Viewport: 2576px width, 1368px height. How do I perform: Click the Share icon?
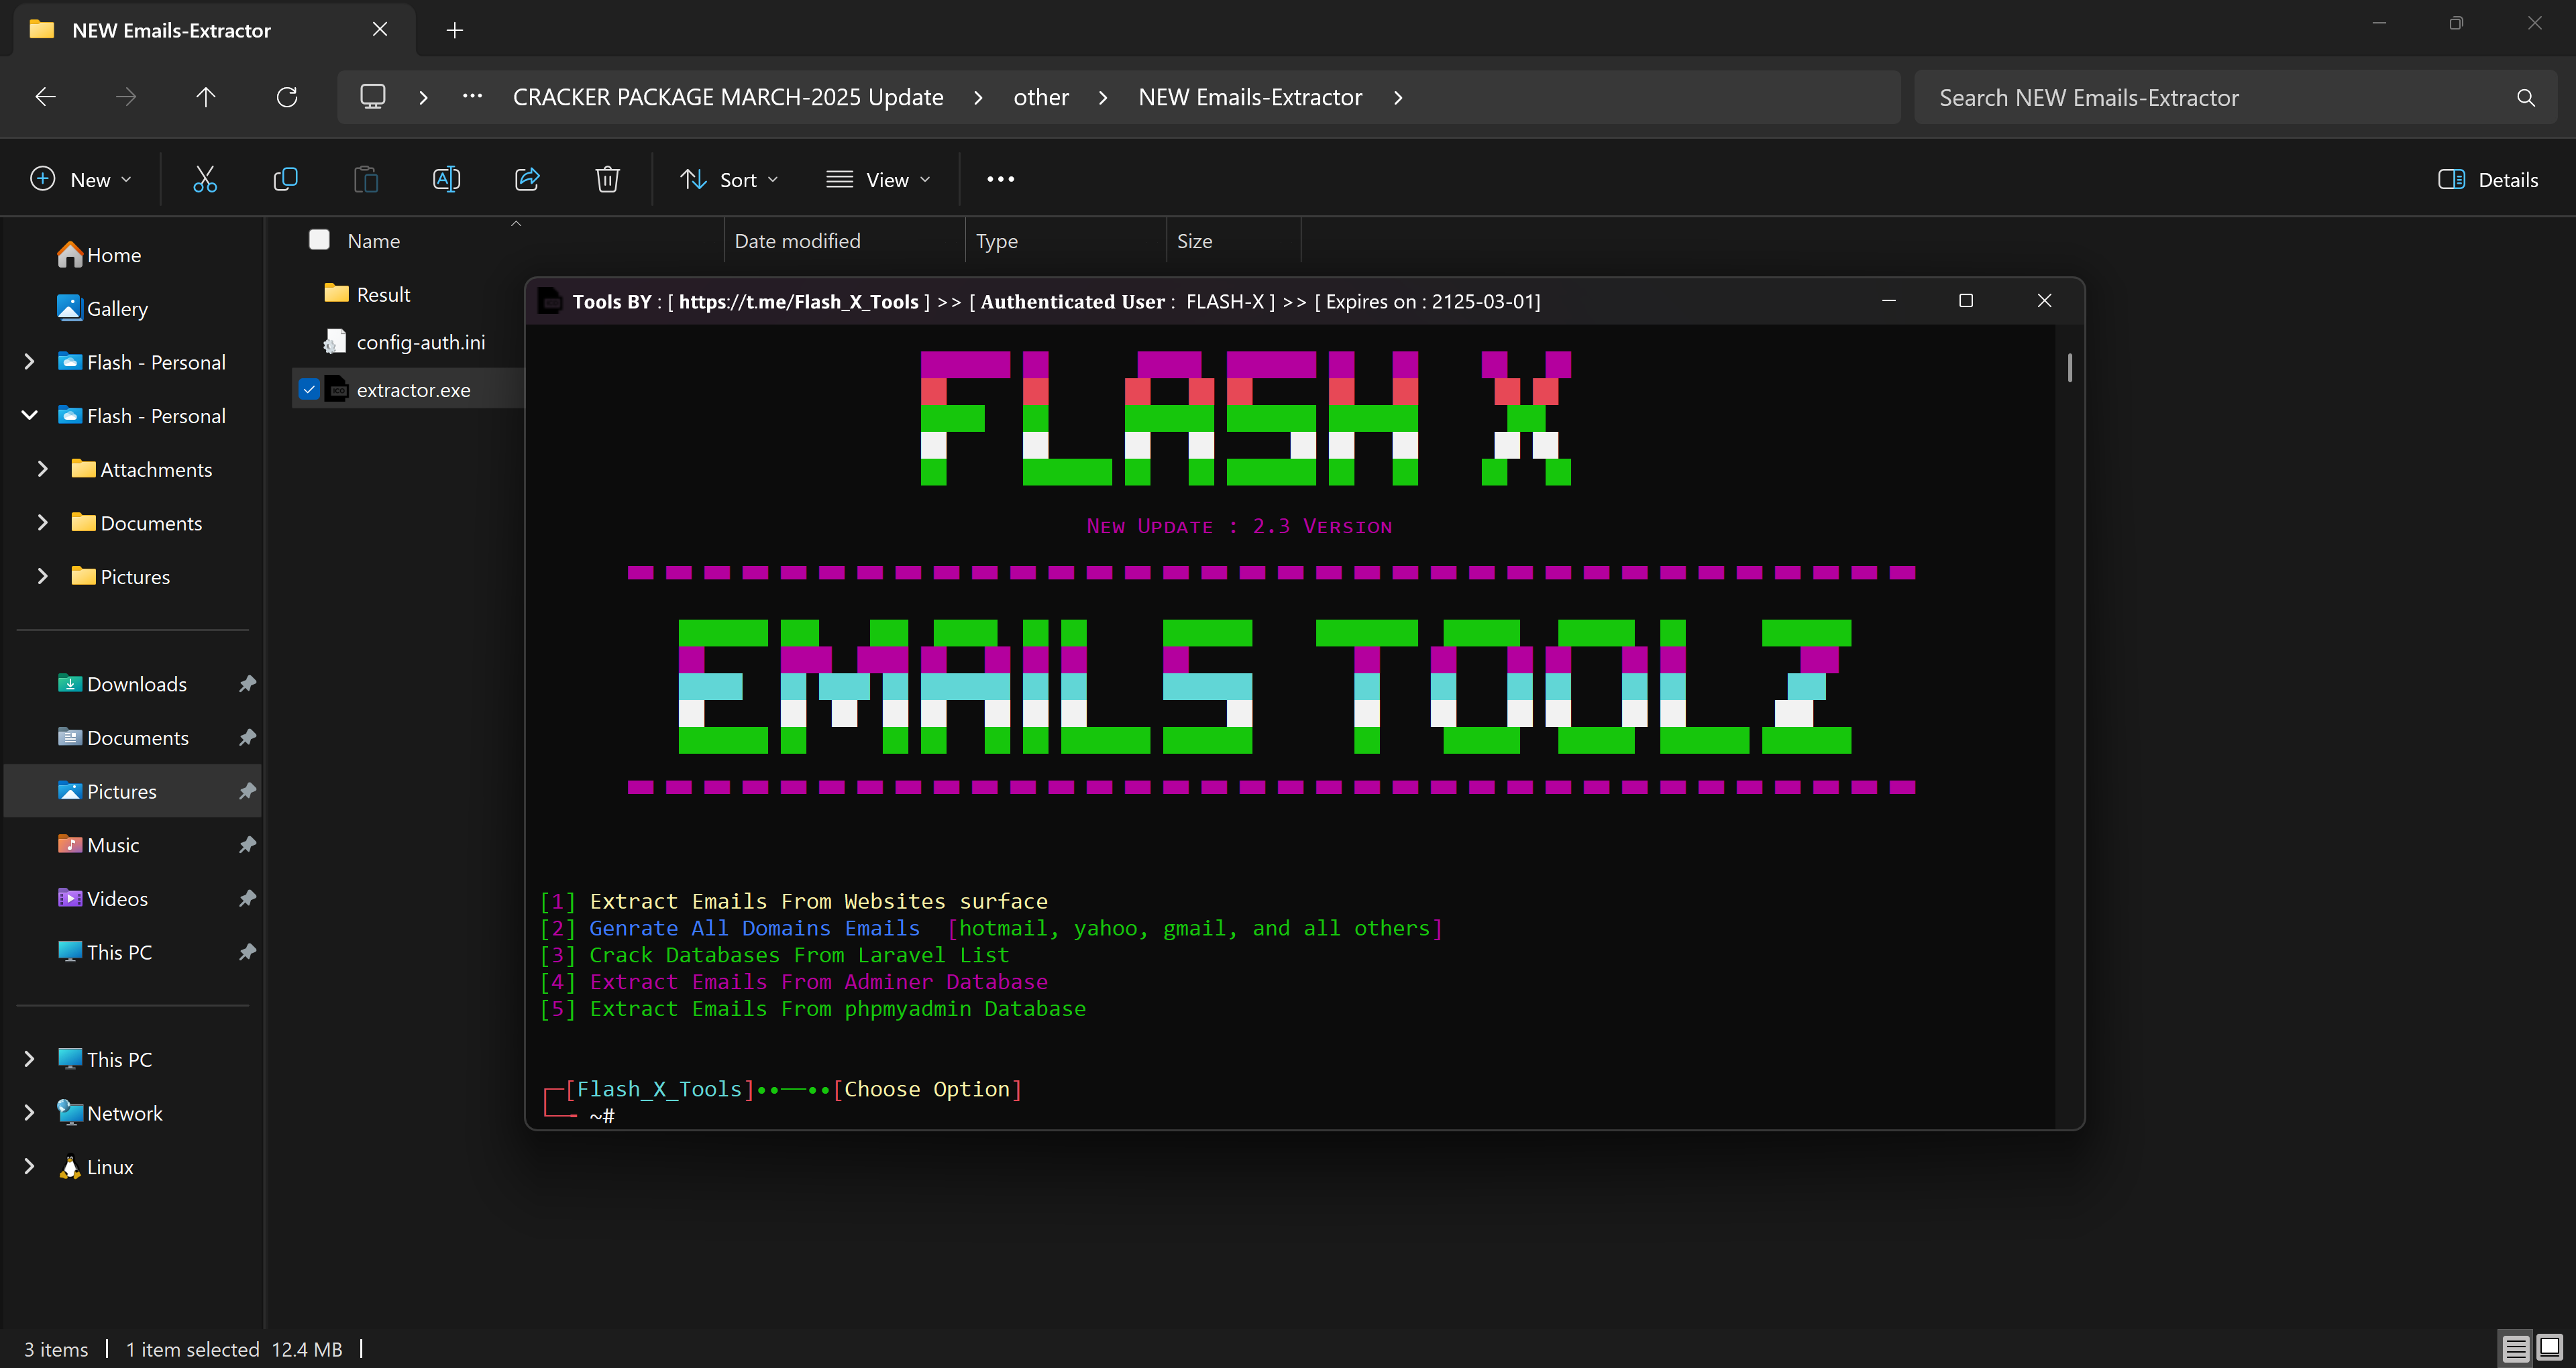click(x=527, y=179)
